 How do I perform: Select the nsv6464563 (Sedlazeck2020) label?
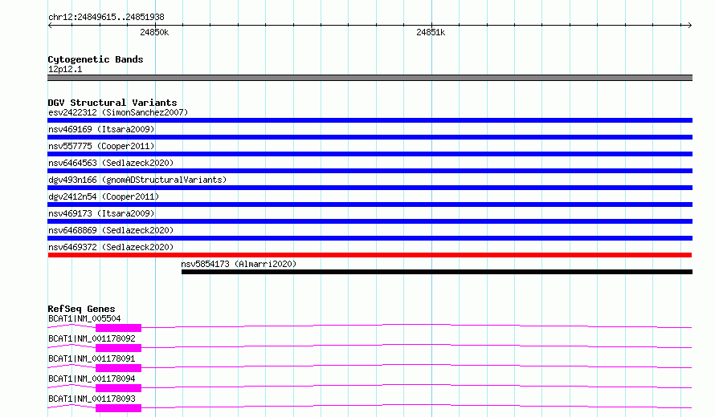click(x=111, y=163)
